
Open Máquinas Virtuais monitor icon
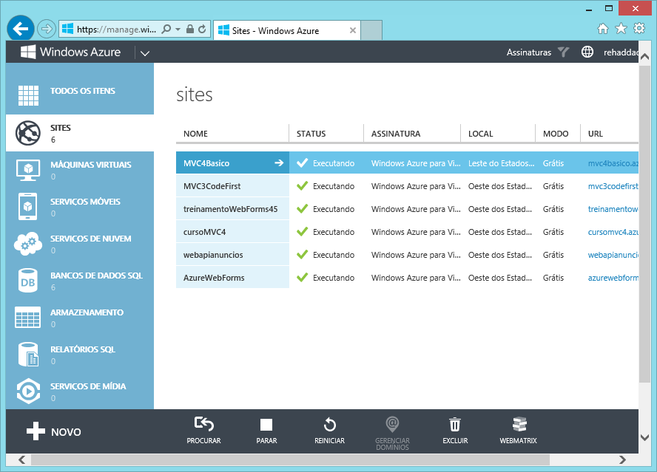point(27,170)
